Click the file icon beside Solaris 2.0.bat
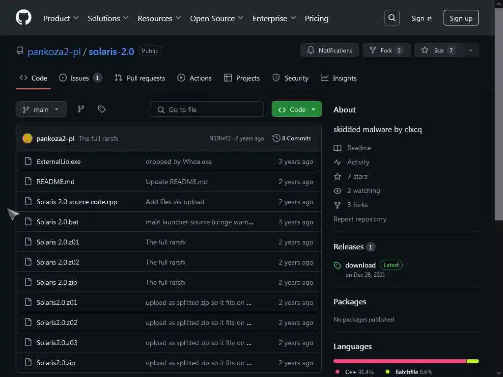Viewport: 503px width, 377px height. [28, 221]
